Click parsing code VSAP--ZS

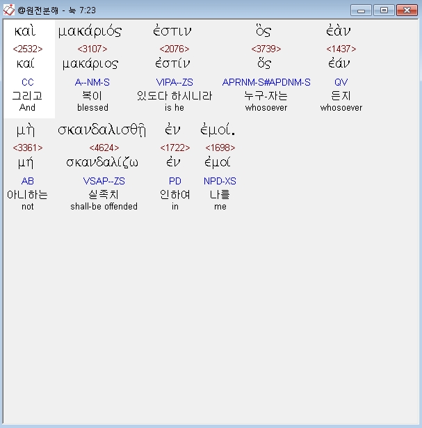104,181
